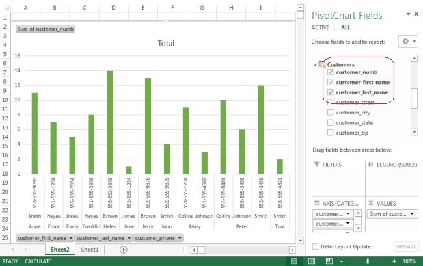Click horizontal scroll right arrow
The height and width of the screenshot is (266, 423).
click(292, 250)
